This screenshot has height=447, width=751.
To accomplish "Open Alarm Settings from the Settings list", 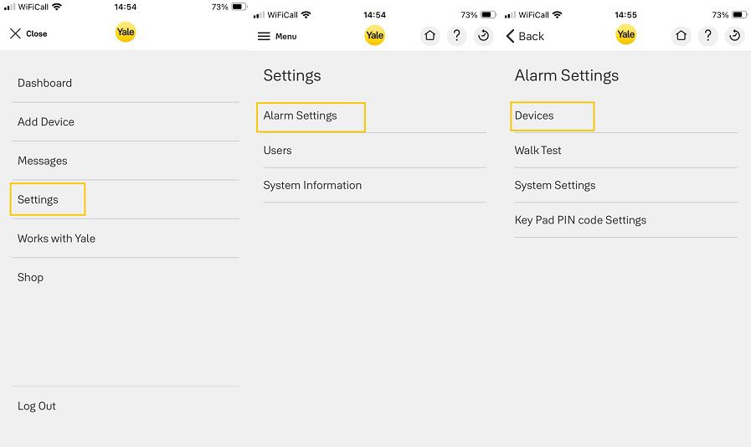I will (x=374, y=116).
